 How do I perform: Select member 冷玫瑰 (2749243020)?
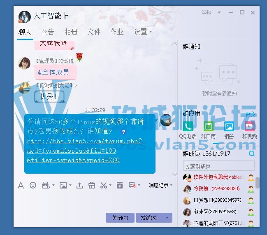[x=218, y=189]
